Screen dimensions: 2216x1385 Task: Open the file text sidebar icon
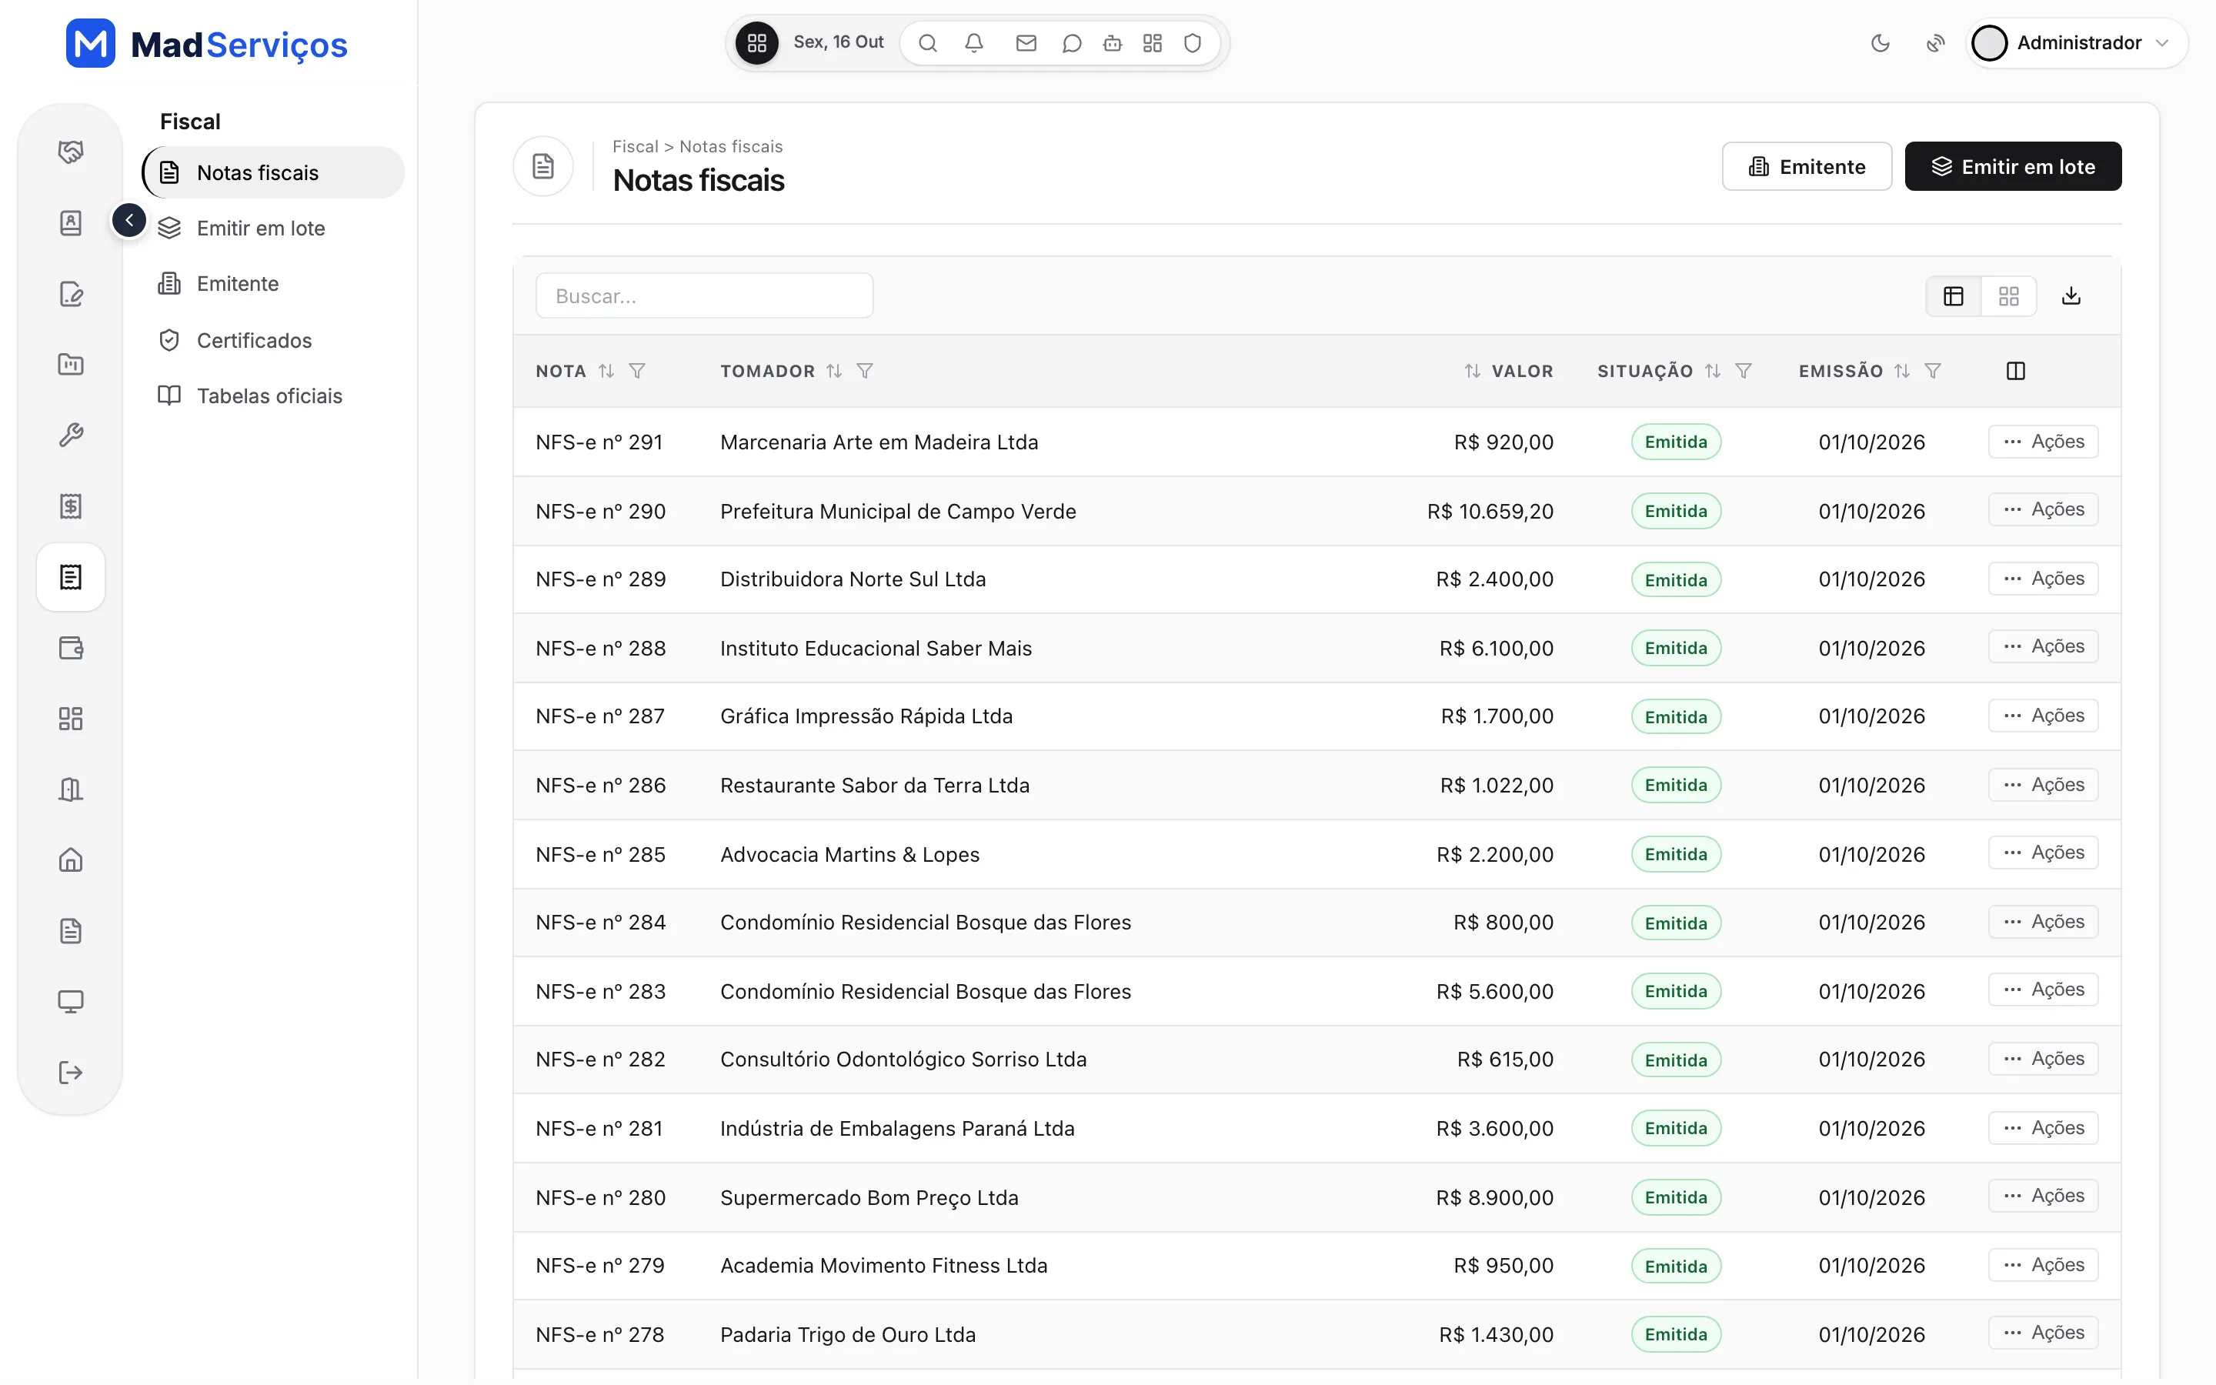click(71, 932)
